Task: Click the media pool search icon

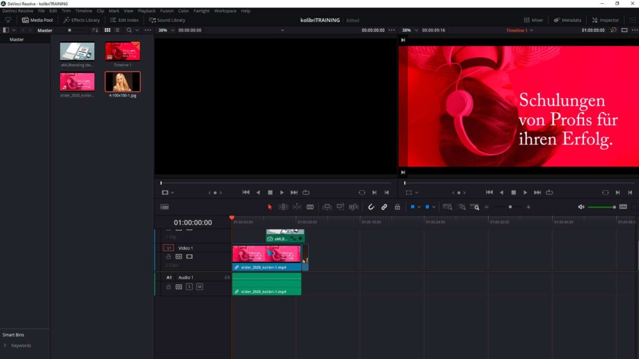Action: 129,30
